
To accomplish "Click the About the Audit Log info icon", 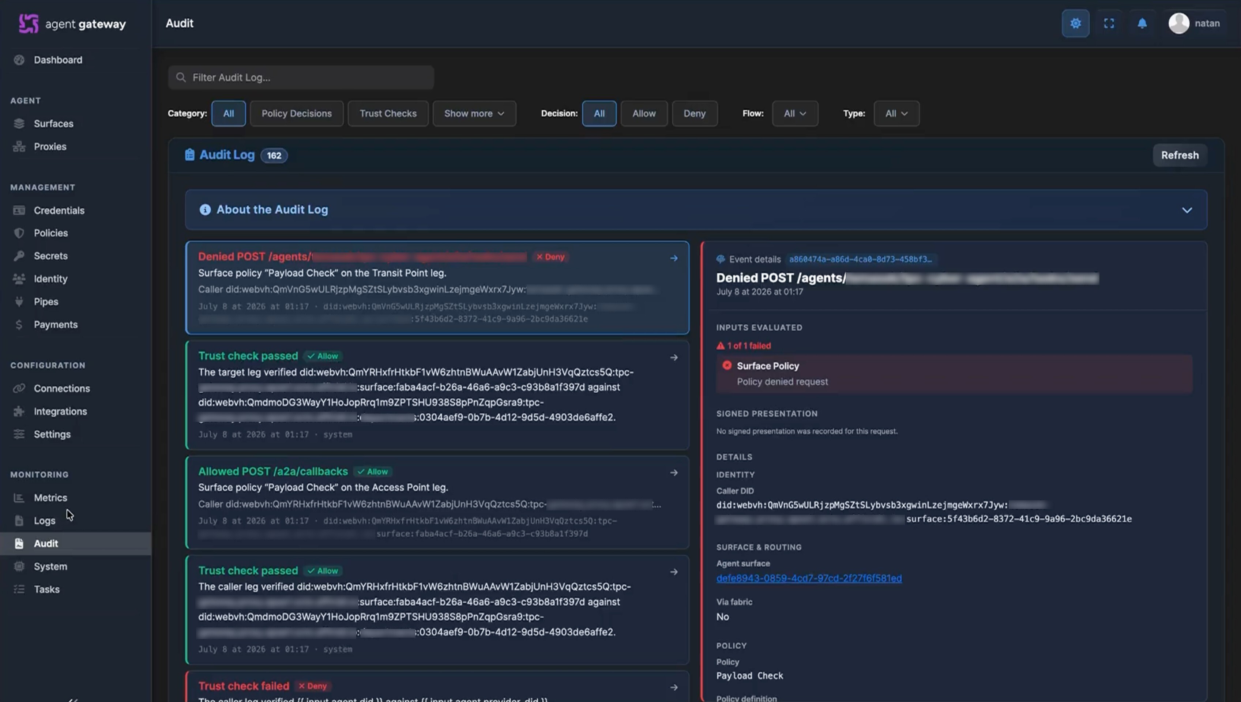I will click(205, 210).
